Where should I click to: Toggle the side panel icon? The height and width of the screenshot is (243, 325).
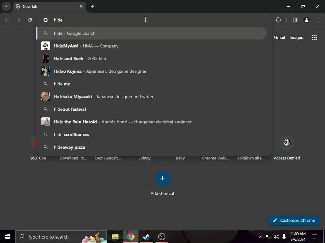[295, 20]
